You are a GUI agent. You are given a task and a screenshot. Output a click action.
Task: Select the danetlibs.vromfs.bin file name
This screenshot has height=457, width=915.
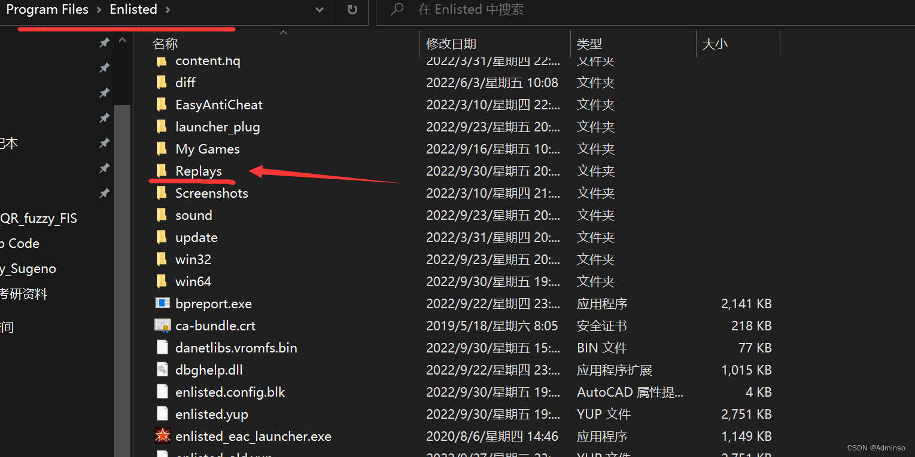click(x=236, y=348)
